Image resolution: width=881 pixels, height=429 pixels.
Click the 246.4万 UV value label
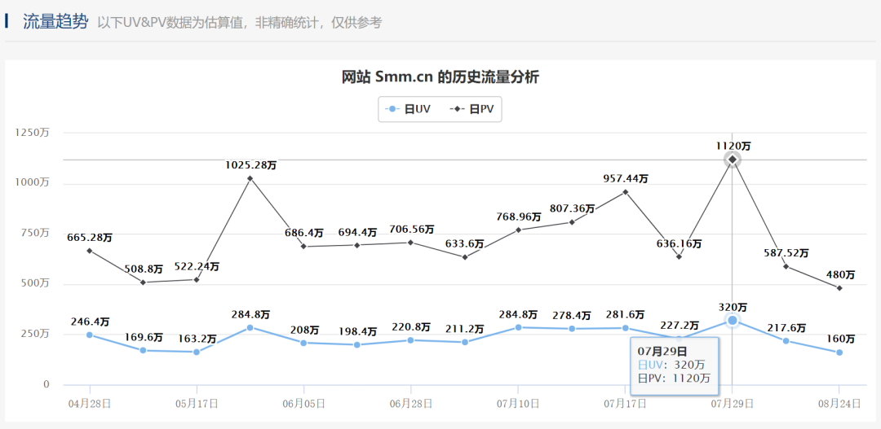click(x=90, y=322)
